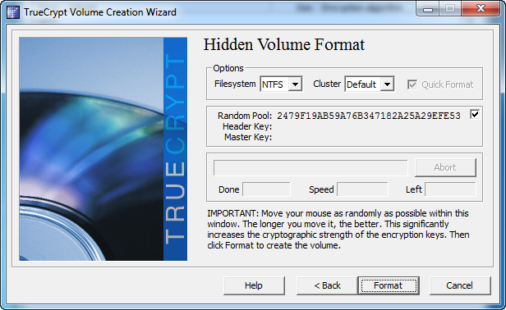The height and width of the screenshot is (310, 506).
Task: Select the NTFS filesystem combo box
Action: pos(281,84)
